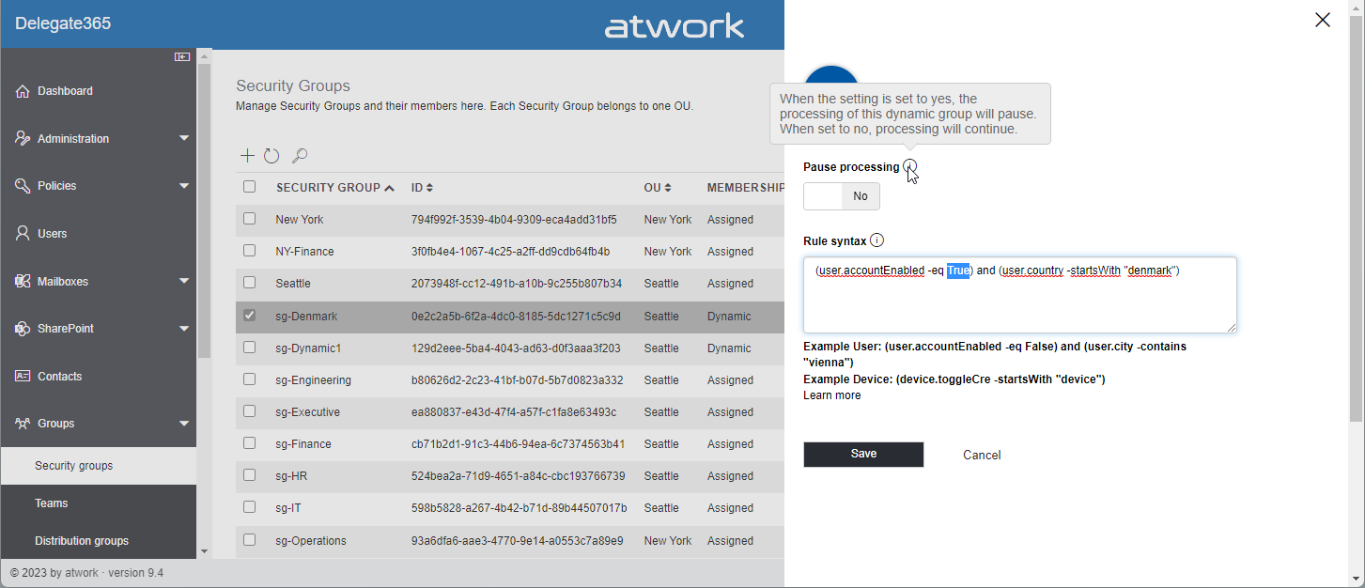Check the sg-HR group checkbox

(x=249, y=475)
